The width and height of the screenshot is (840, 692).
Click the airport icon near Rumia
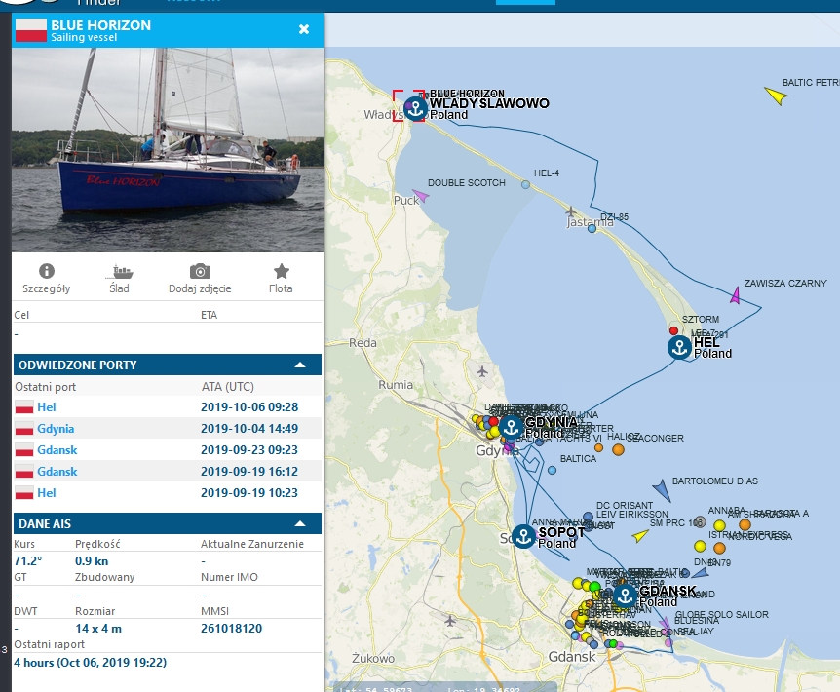tap(482, 371)
